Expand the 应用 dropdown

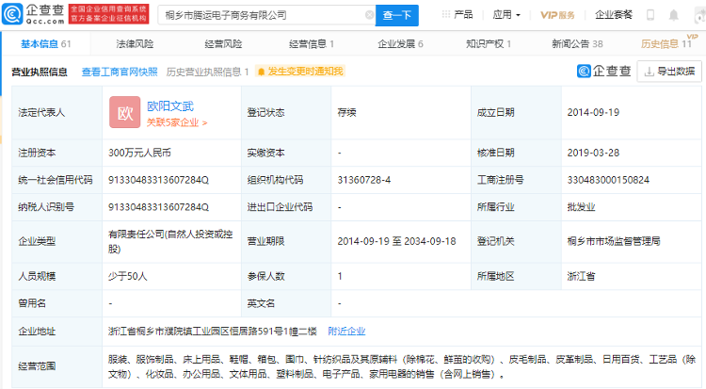coord(506,15)
